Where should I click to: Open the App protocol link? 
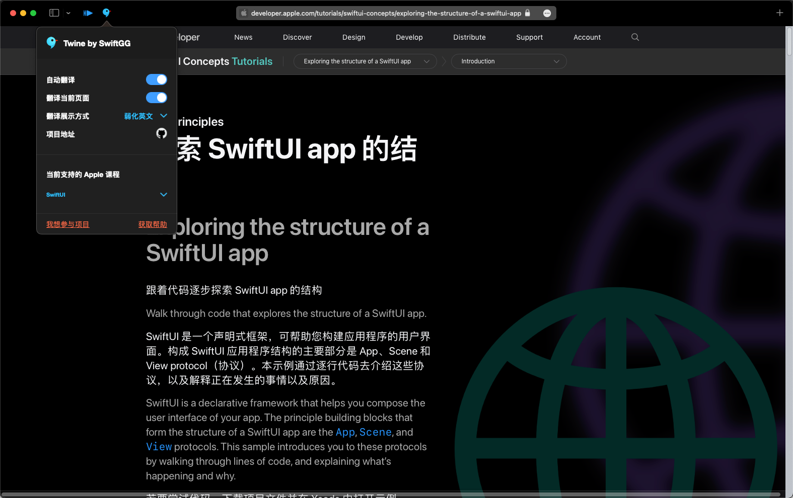click(345, 432)
